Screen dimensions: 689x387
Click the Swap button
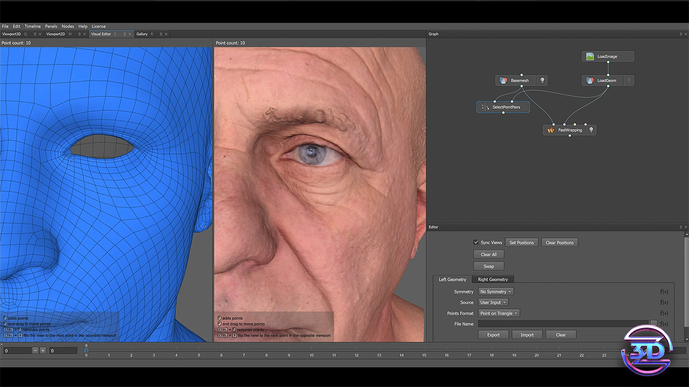tap(488, 266)
